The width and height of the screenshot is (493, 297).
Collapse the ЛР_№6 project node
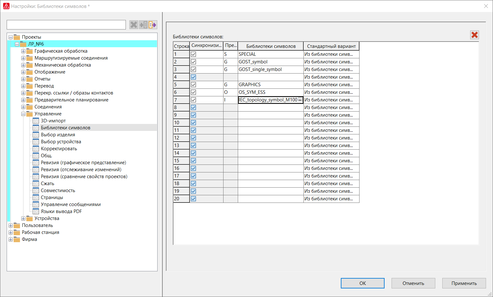coord(17,44)
